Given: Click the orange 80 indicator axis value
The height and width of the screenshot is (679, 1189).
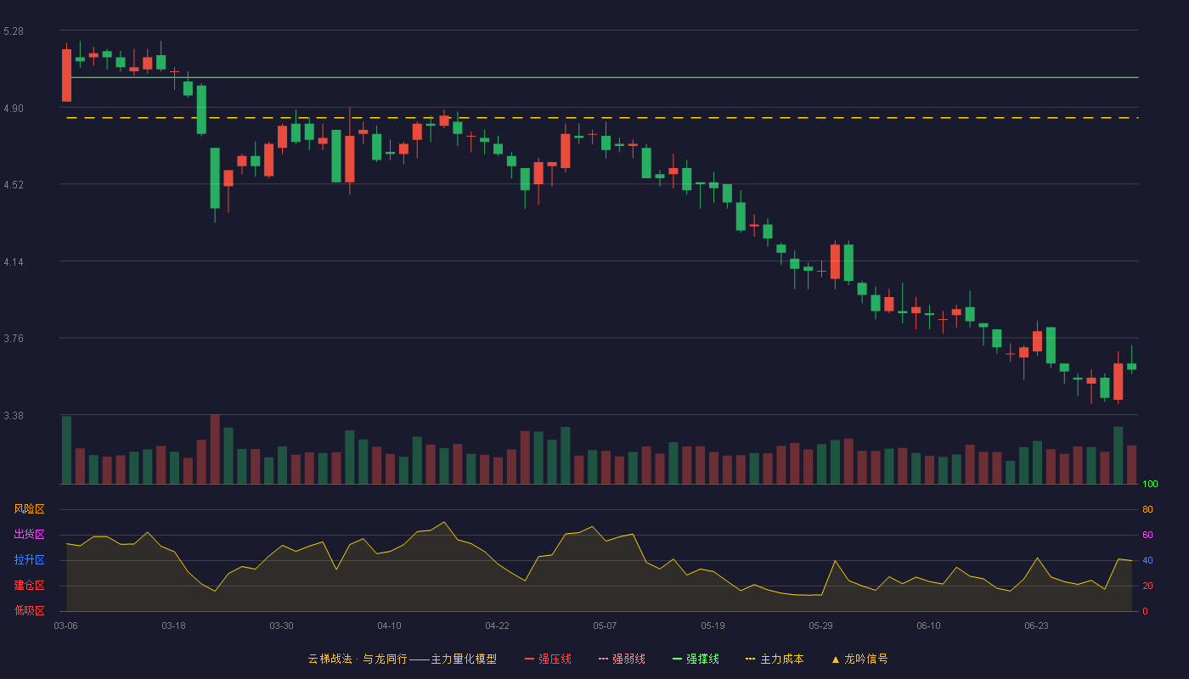Looking at the screenshot, I should pos(1147,509).
